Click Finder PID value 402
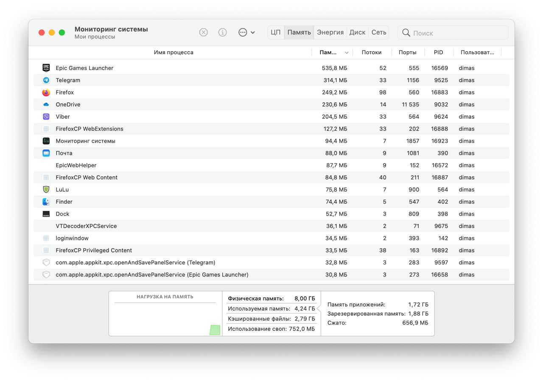 442,202
